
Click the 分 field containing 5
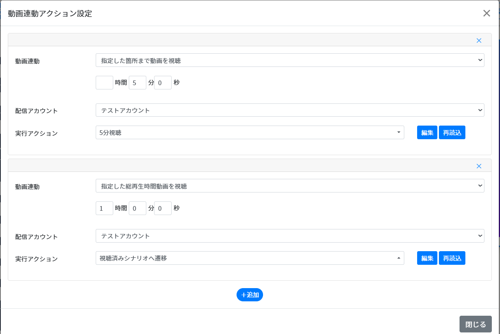pyautogui.click(x=137, y=82)
